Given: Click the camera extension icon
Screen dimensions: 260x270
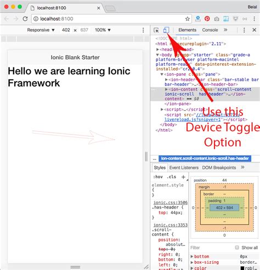Looking at the screenshot, I should click(217, 19).
